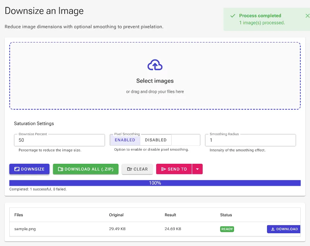The width and height of the screenshot is (310, 246).
Task: Focus the Smoothing Radius field
Action: point(250,140)
